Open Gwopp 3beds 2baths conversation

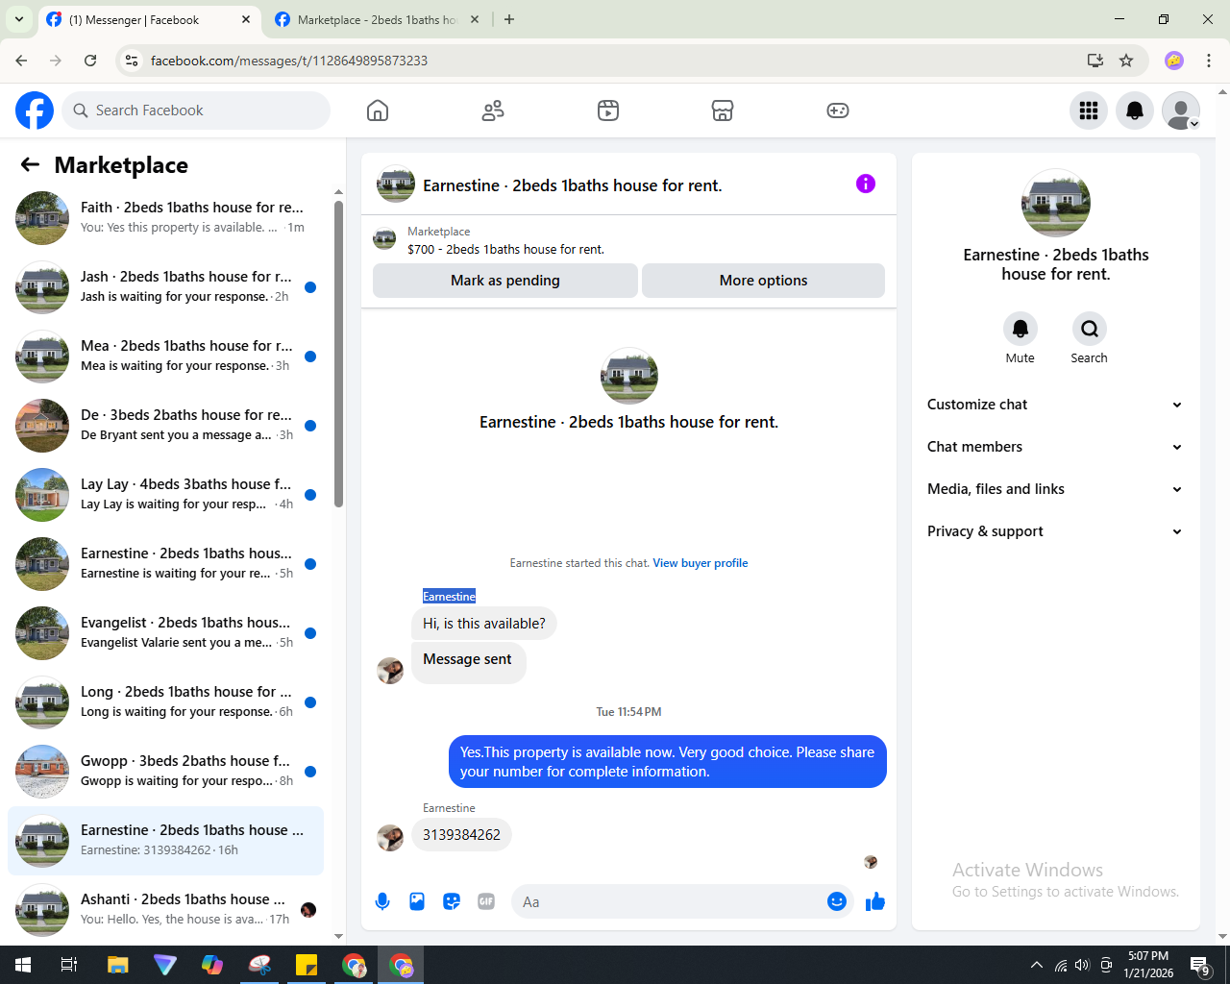(165, 772)
